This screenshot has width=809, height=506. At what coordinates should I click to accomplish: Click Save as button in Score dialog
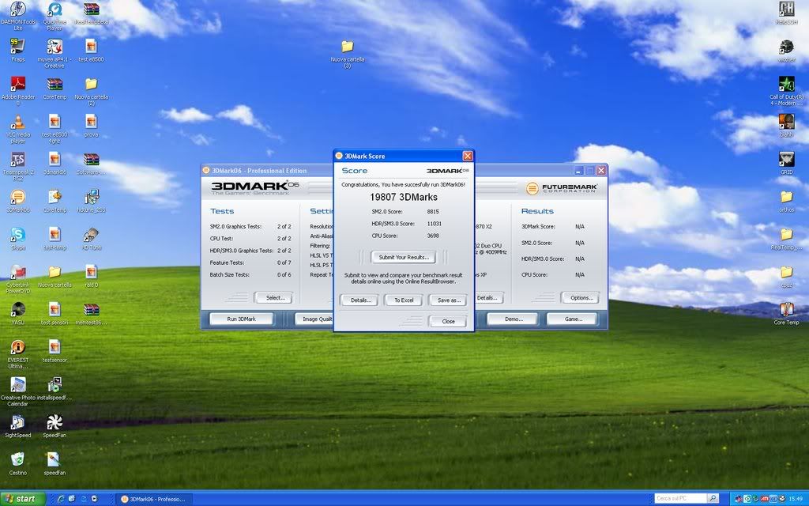(448, 300)
